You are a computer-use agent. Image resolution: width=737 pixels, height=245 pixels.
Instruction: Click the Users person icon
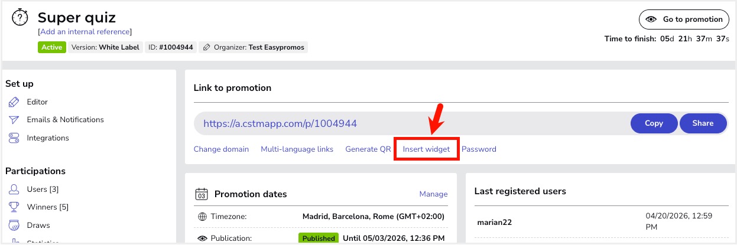tap(14, 190)
